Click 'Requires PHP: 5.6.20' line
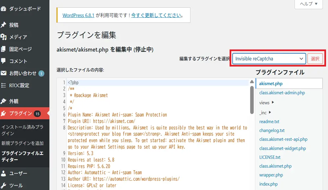 [89, 166]
